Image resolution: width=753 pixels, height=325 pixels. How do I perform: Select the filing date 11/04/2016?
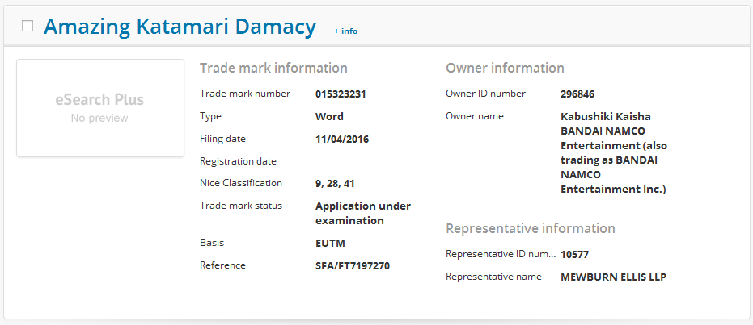(x=342, y=139)
